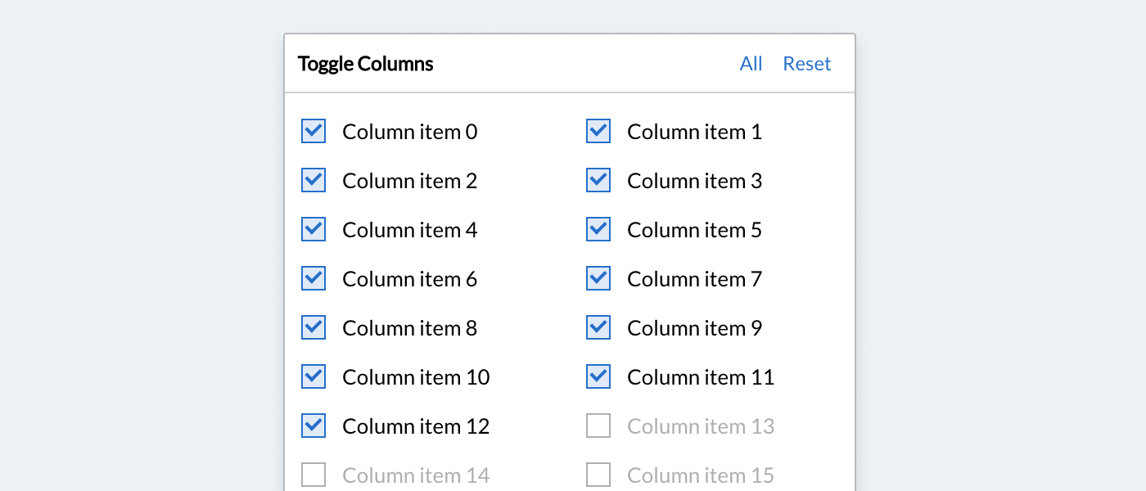Uncheck the Column item 11 checkbox
1146x491 pixels.
coord(598,376)
